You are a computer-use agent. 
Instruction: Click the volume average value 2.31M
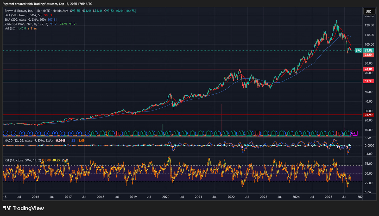point(32,28)
